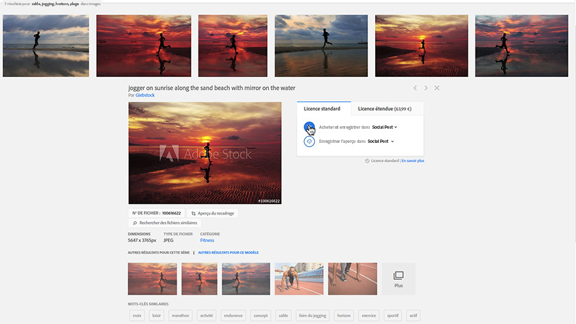Open first result thumbnail with grey cloudy sky
The image size is (576, 324).
click(46, 46)
